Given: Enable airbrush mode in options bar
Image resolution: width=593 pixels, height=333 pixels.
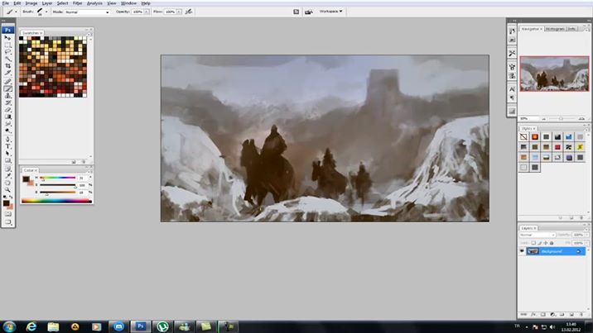Looking at the screenshot, I should [189, 12].
